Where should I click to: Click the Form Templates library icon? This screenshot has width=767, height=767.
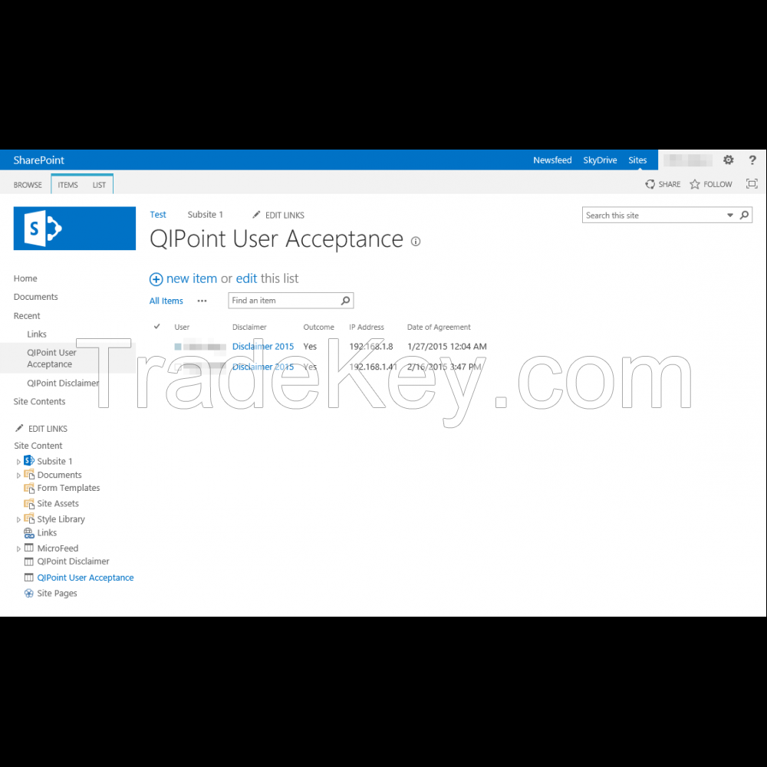coord(29,488)
